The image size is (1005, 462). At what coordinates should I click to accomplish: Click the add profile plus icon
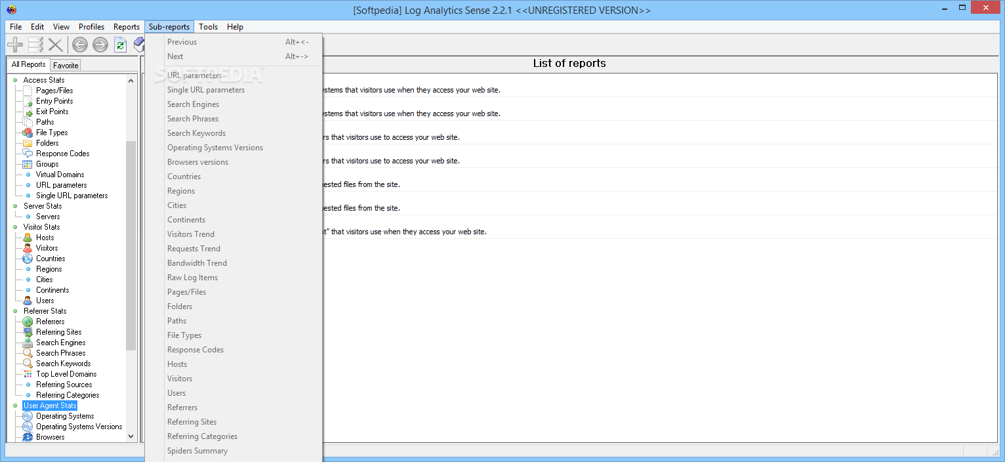[x=14, y=45]
